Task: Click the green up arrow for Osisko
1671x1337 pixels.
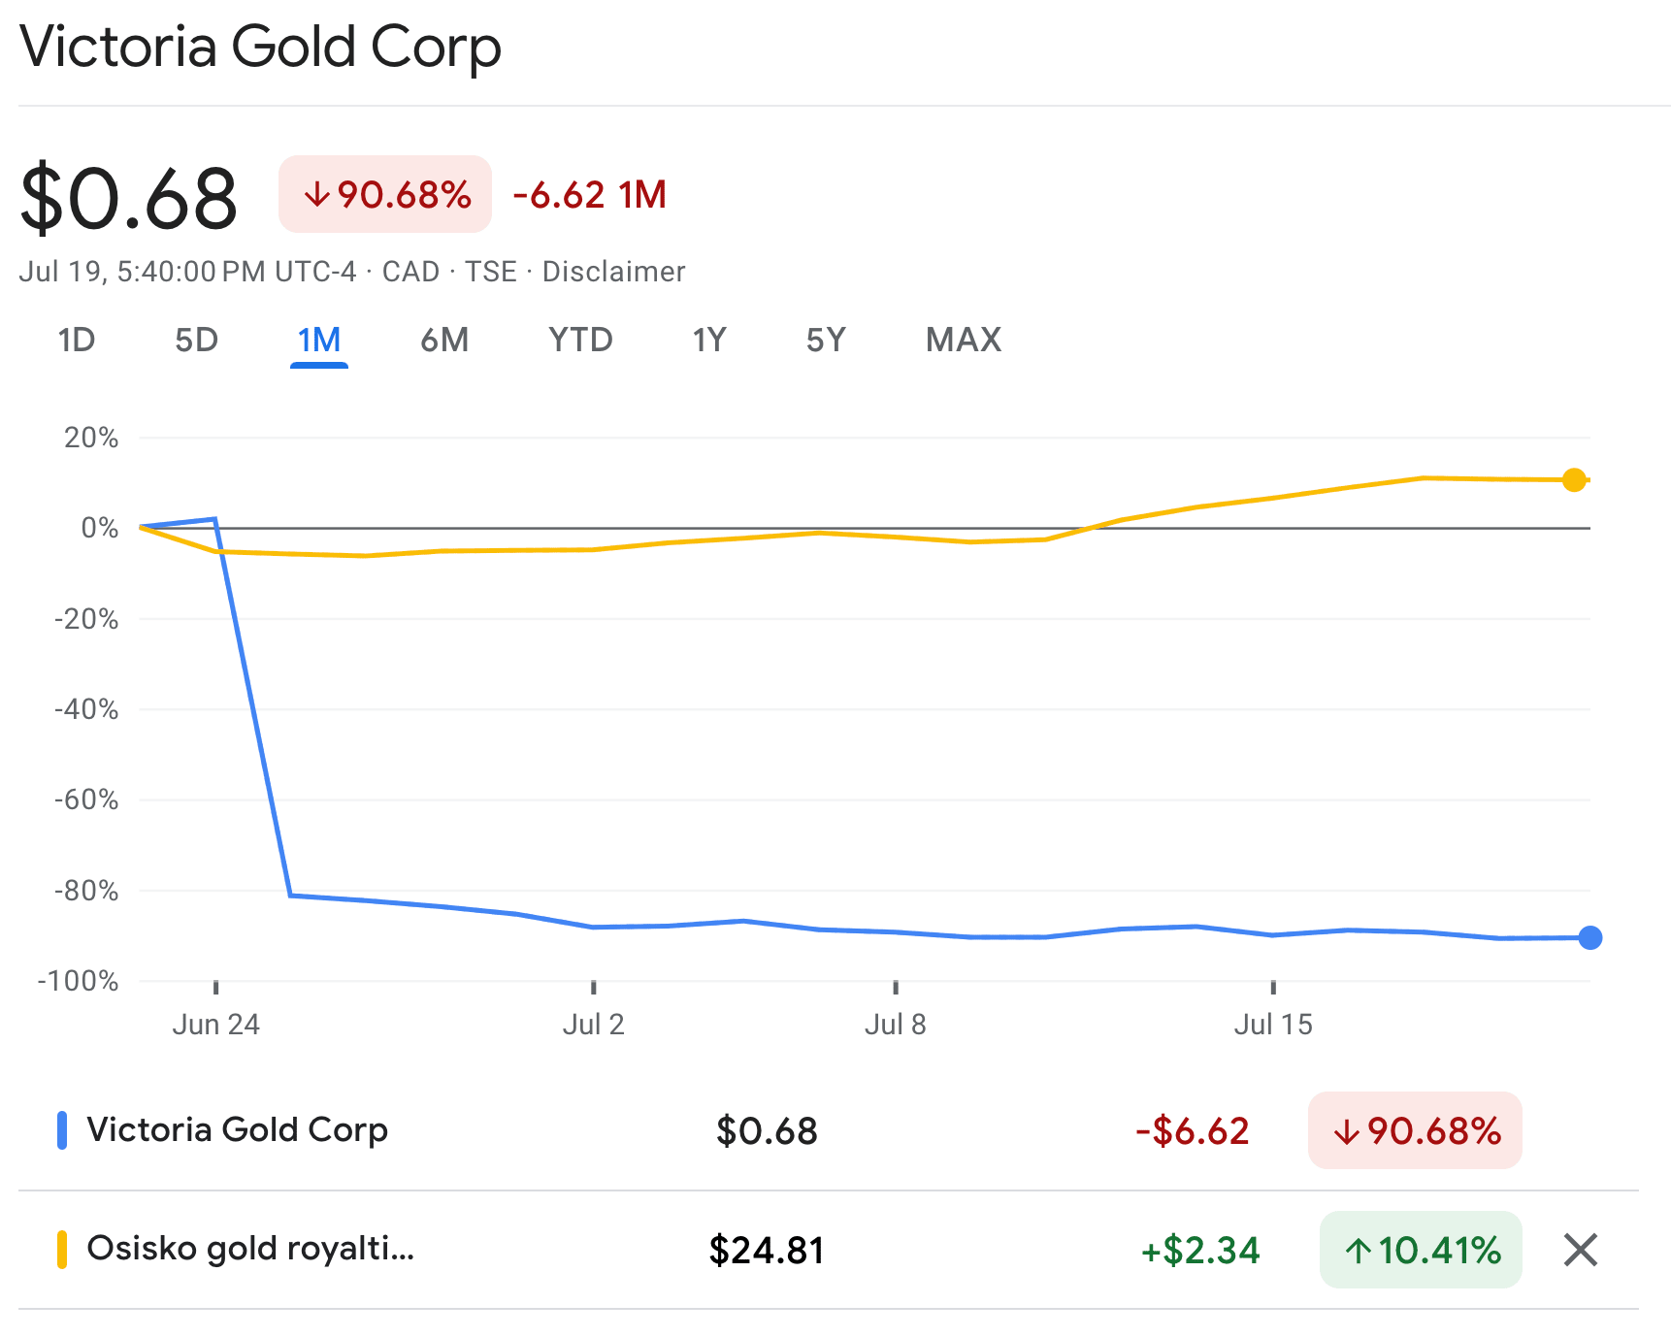Action: (x=1359, y=1251)
